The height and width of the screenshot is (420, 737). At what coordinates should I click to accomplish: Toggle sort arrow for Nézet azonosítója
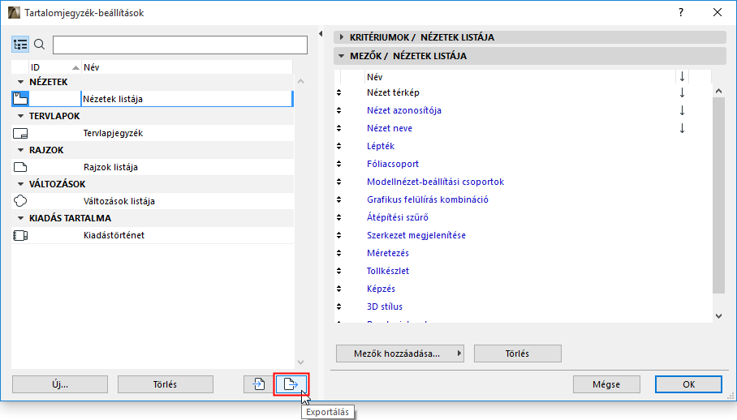tap(682, 111)
